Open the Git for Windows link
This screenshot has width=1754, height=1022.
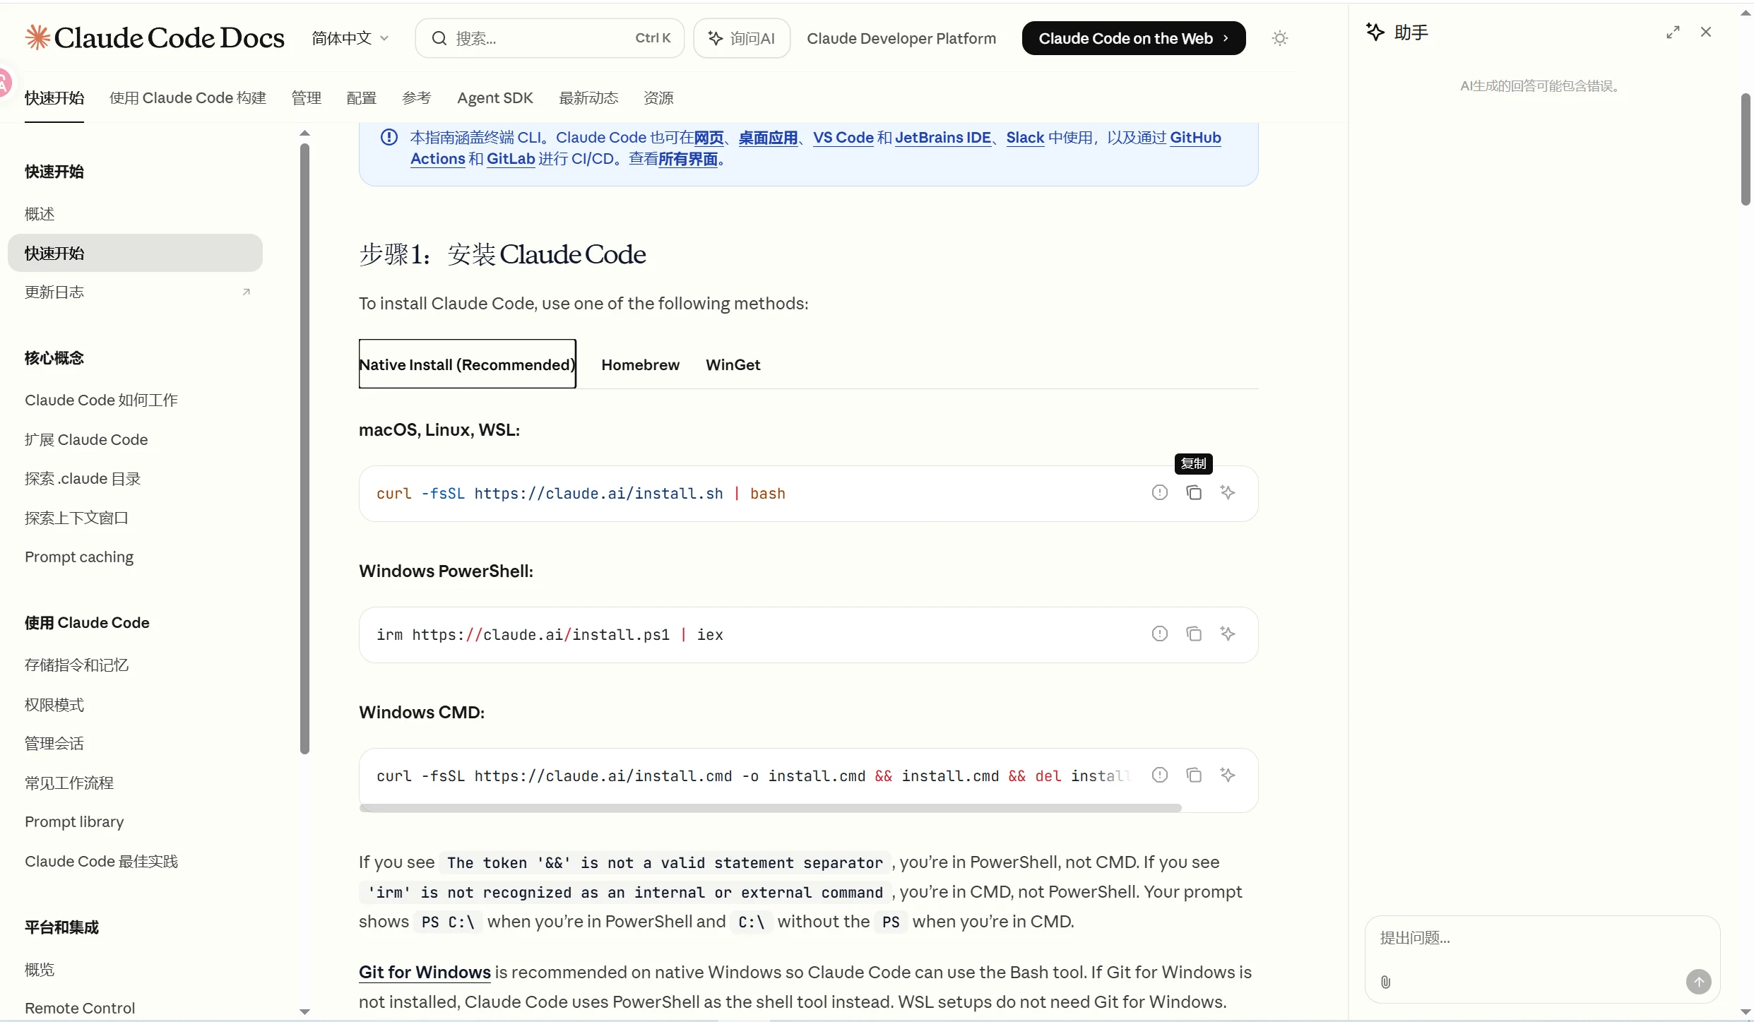pyautogui.click(x=425, y=972)
